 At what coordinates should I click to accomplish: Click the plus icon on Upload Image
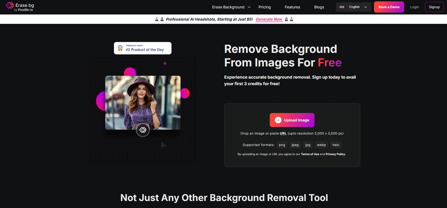tap(278, 120)
